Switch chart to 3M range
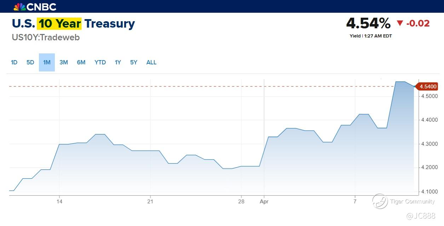 64,62
